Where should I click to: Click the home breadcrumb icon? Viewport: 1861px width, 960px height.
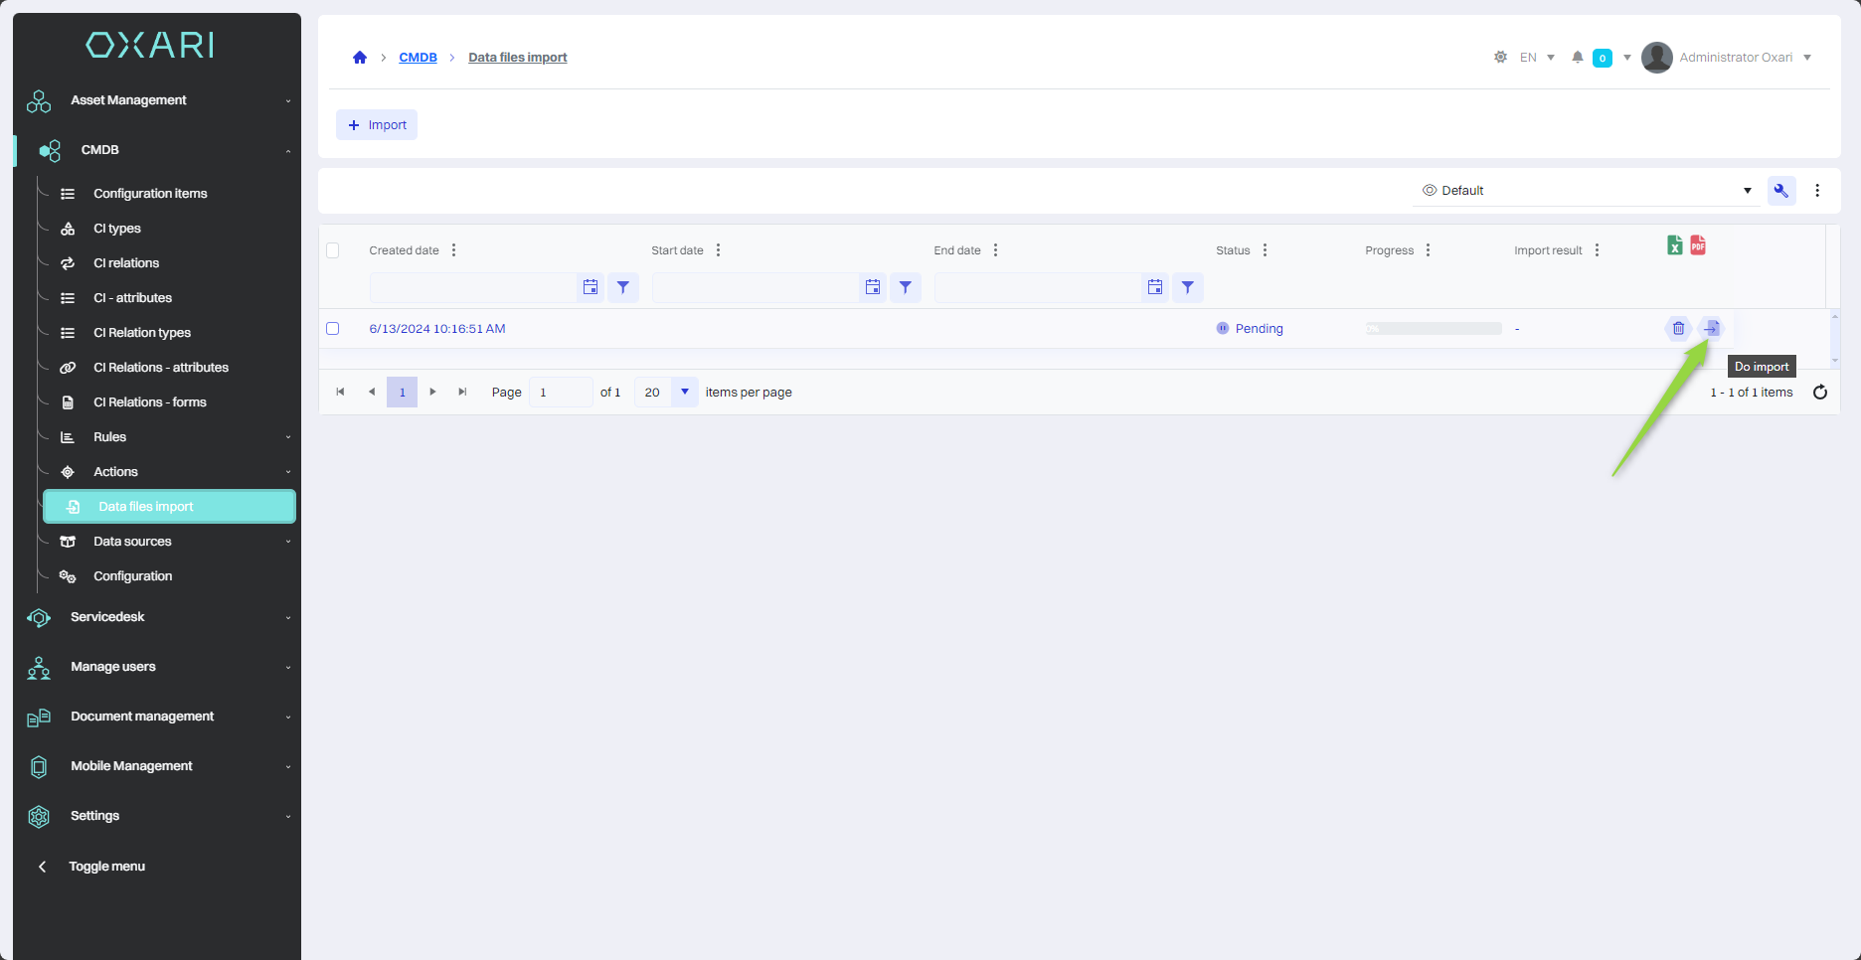[360, 58]
